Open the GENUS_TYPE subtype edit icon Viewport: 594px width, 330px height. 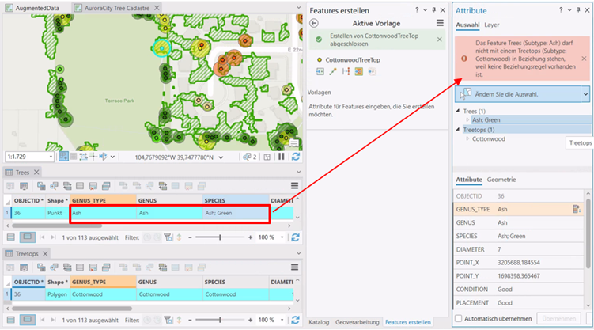click(576, 209)
